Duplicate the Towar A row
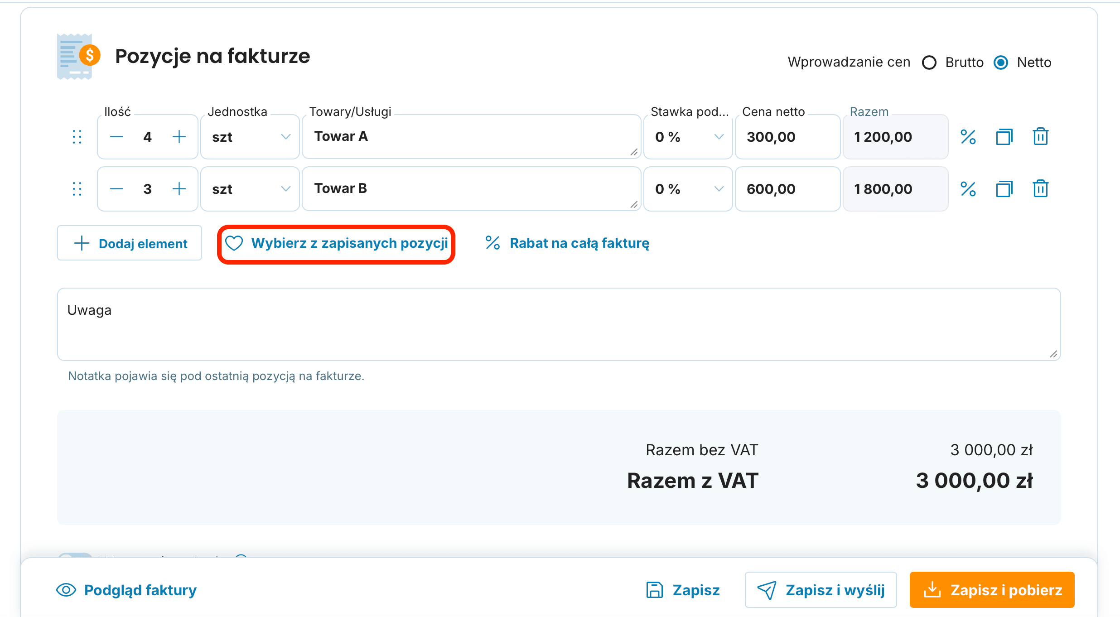The image size is (1120, 617). pos(1004,137)
